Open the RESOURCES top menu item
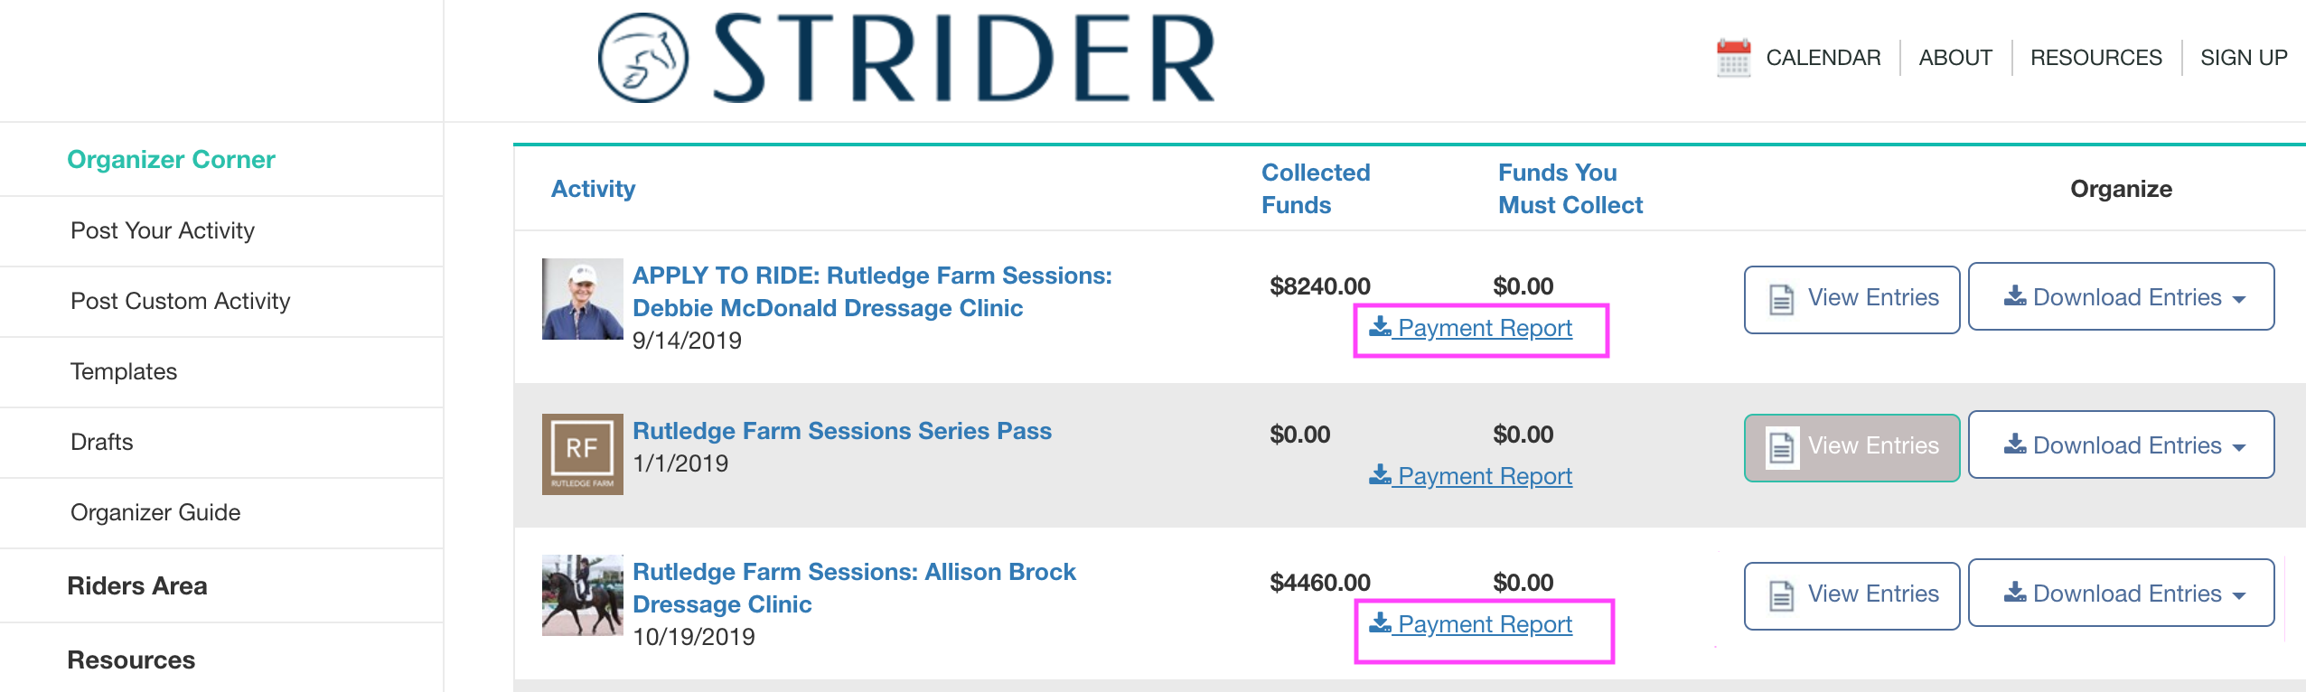This screenshot has width=2306, height=692. coord(2095,58)
